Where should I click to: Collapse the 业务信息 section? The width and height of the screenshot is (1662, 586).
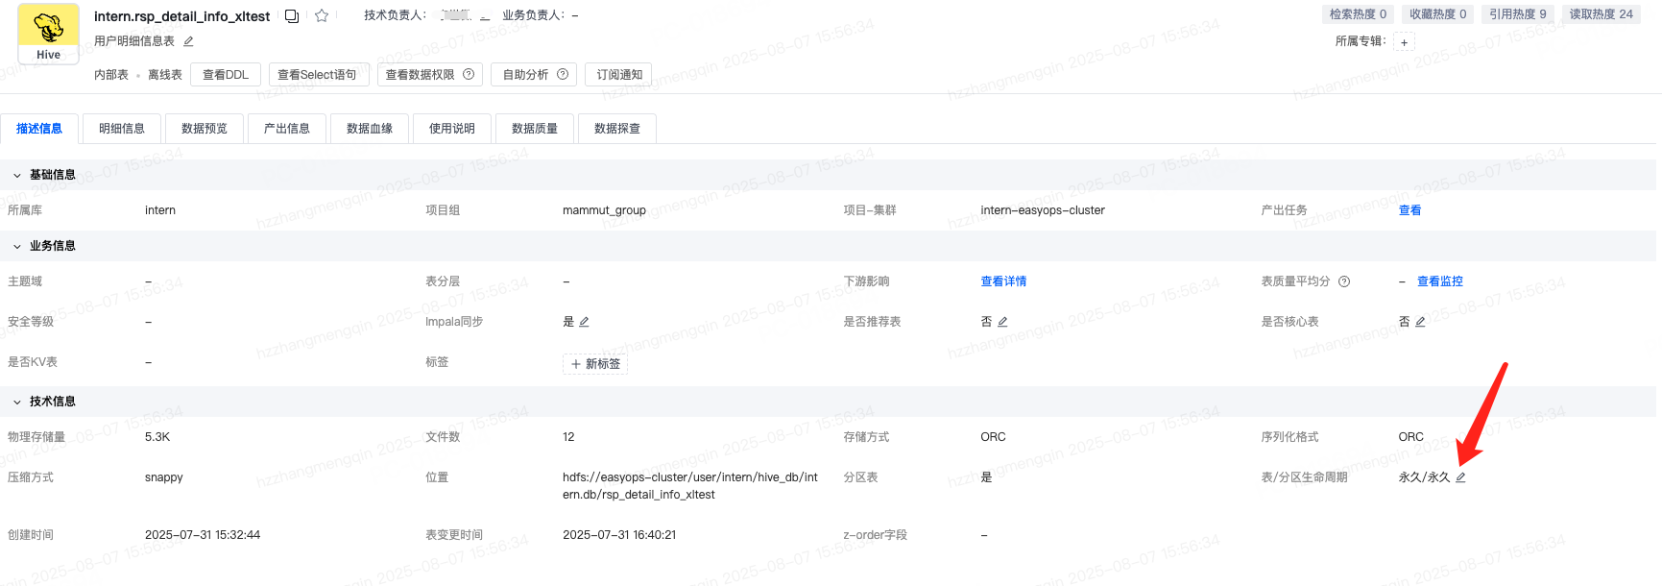(17, 247)
